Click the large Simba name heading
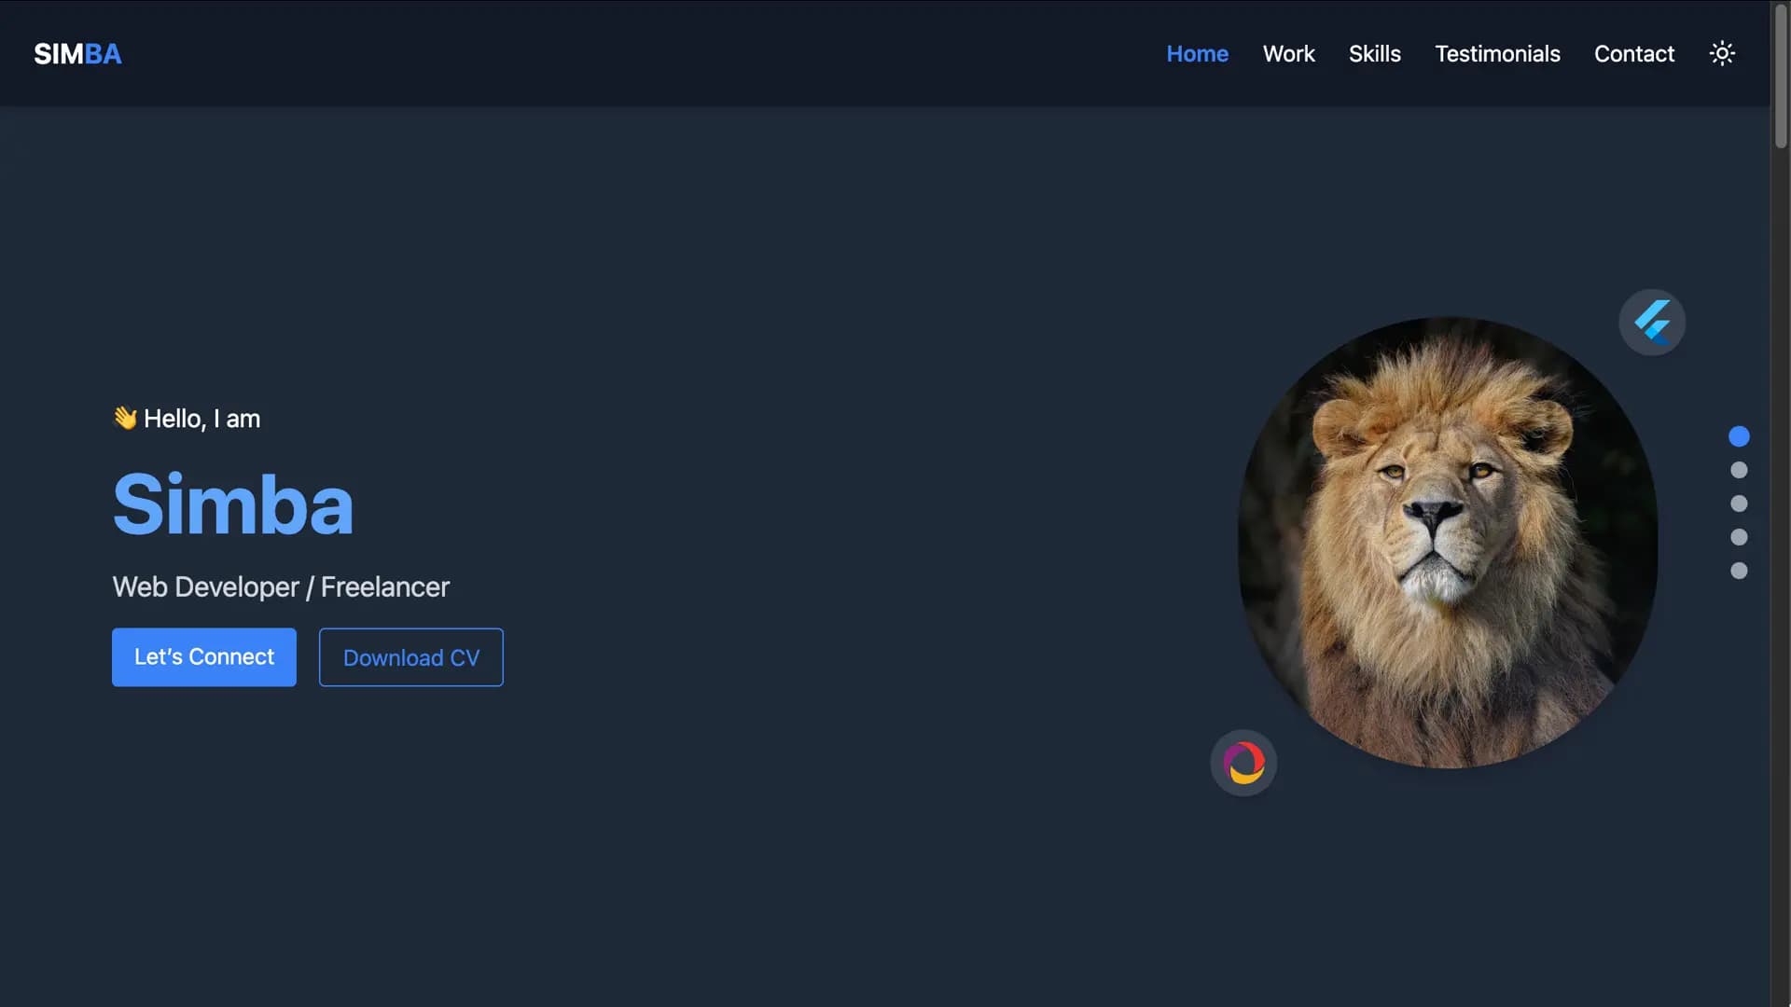 (x=232, y=504)
